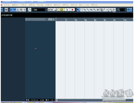Click the Activate Project power icon
This screenshot has height=103, width=134.
[x=2, y=10]
